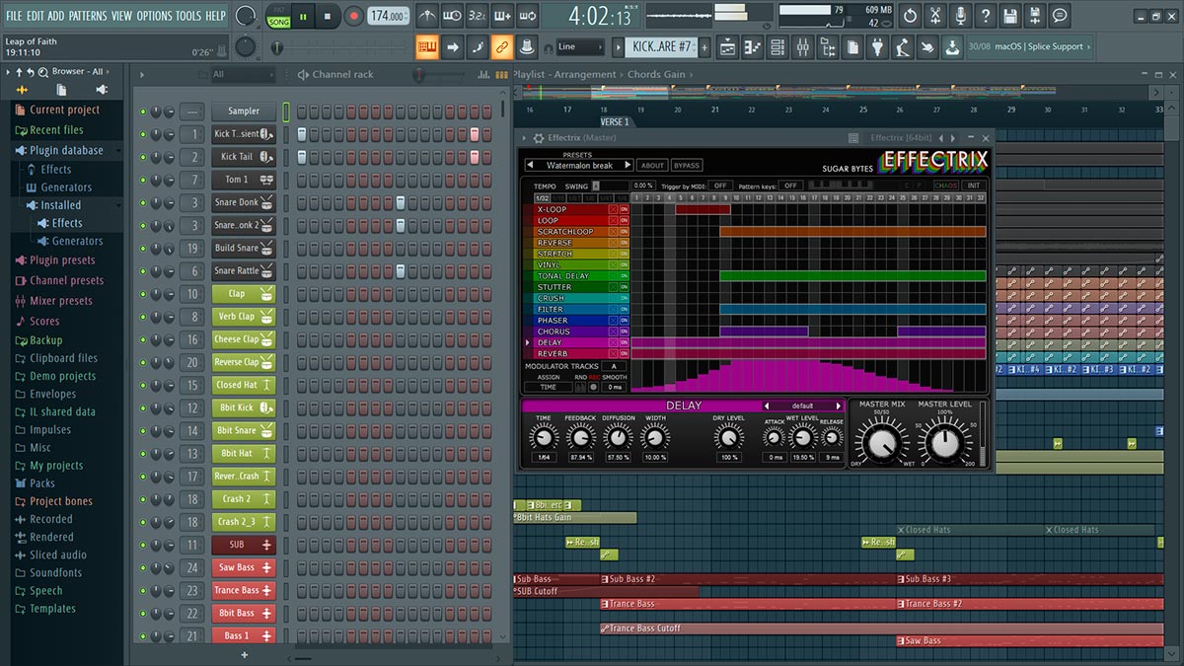Image resolution: width=1184 pixels, height=666 pixels.
Task: Open the Playlist view icon
Action: (728, 46)
